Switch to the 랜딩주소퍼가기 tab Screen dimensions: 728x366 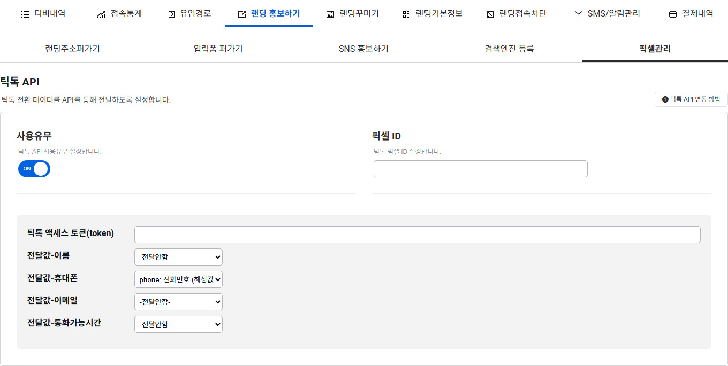(73, 49)
